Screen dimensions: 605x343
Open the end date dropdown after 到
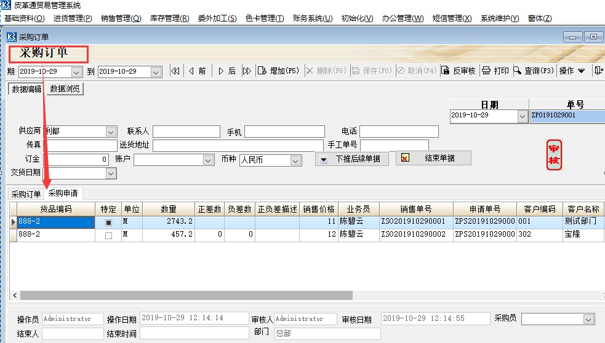pyautogui.click(x=156, y=72)
